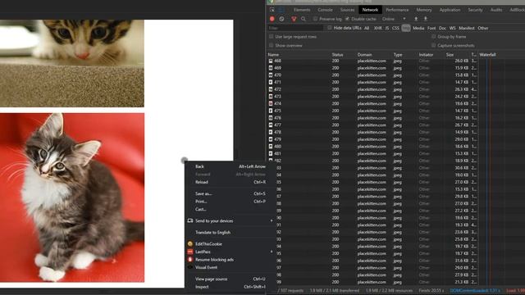Click the file icon of request 480
525x295 pixels.
pos(271,147)
